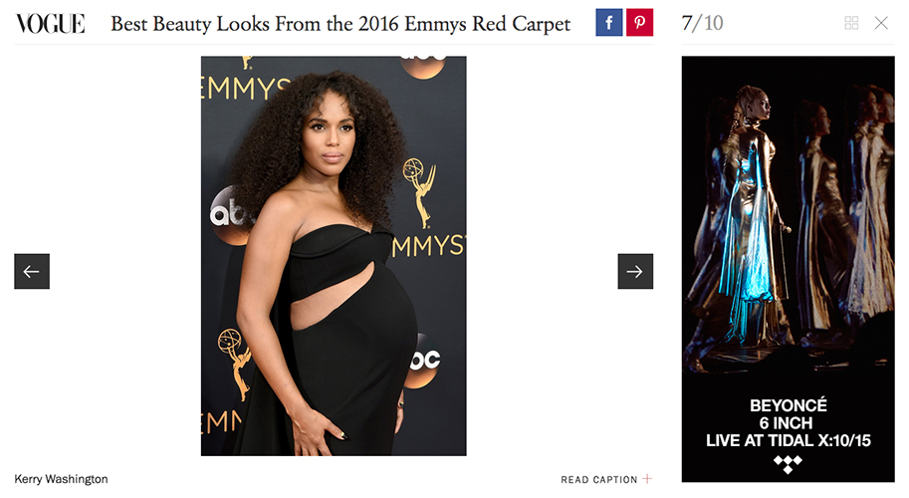Pin this image to Pinterest

pos(639,23)
